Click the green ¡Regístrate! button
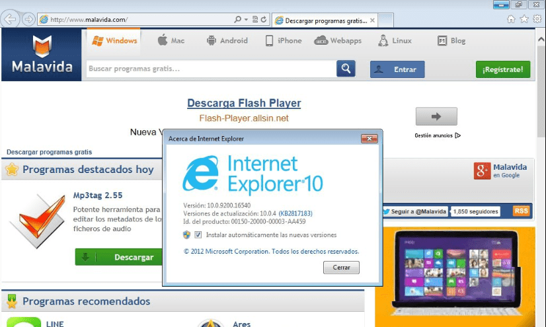 [x=502, y=69]
